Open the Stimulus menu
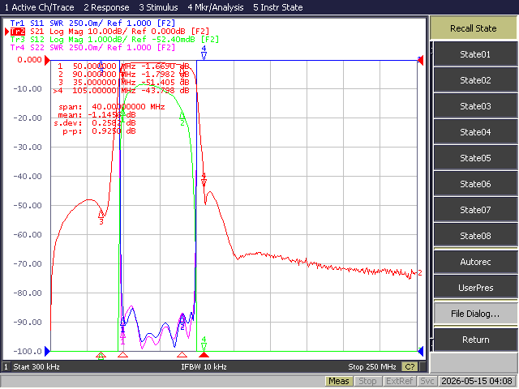Viewport: 519px width, 389px height. pos(158,7)
